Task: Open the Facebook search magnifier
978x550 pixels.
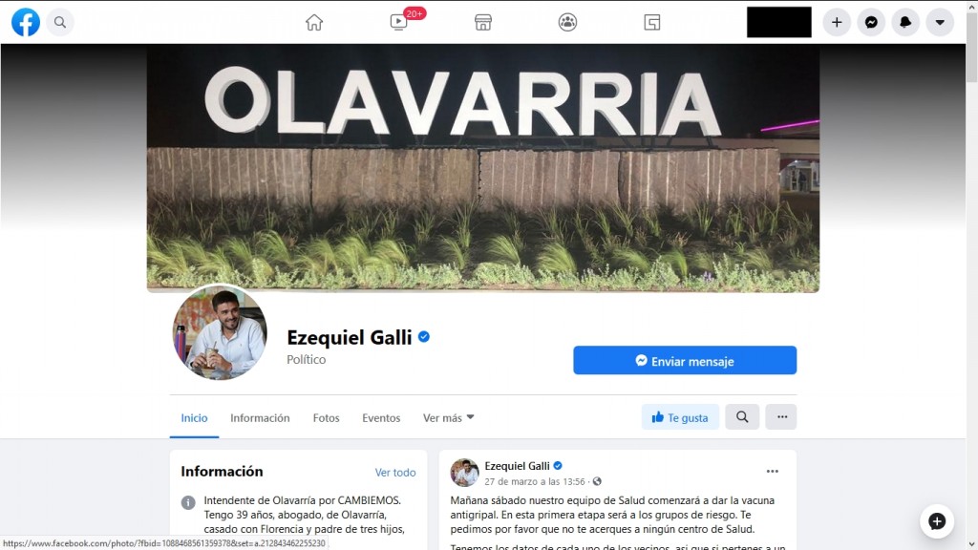Action: [x=60, y=23]
